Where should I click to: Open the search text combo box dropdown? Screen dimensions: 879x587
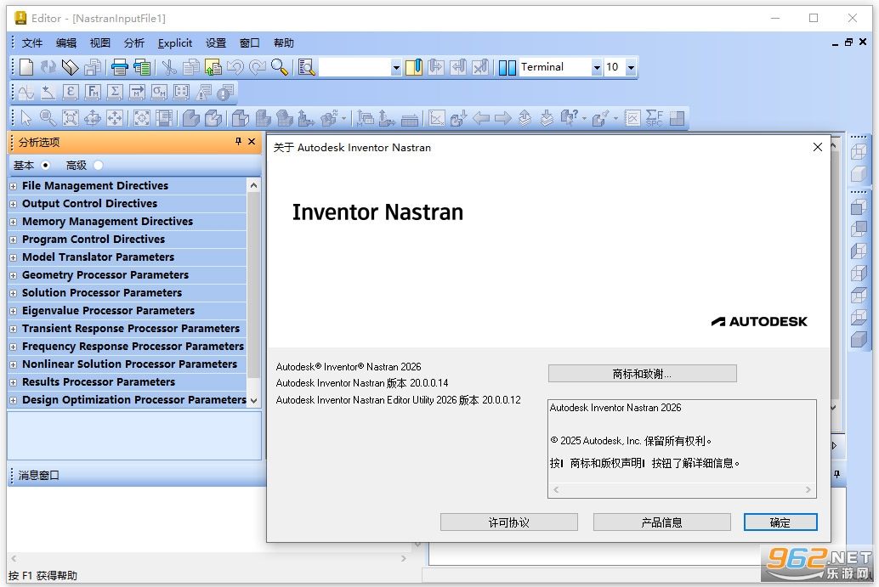[396, 68]
